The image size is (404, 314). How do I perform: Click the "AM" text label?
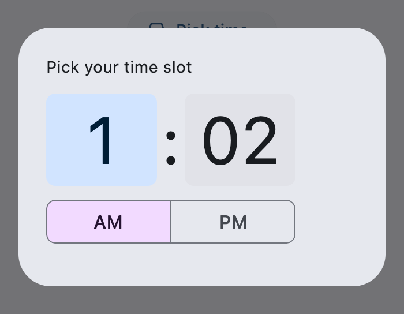[109, 222]
